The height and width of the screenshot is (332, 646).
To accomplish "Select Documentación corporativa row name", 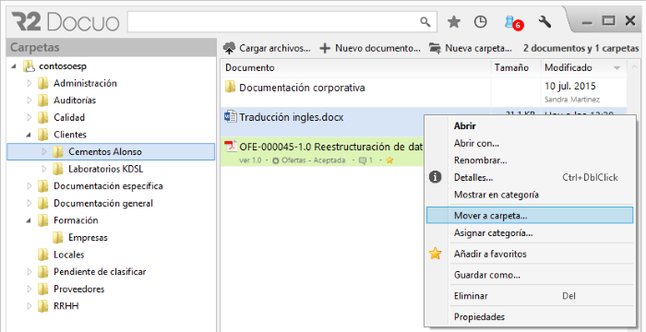I will pos(302,88).
